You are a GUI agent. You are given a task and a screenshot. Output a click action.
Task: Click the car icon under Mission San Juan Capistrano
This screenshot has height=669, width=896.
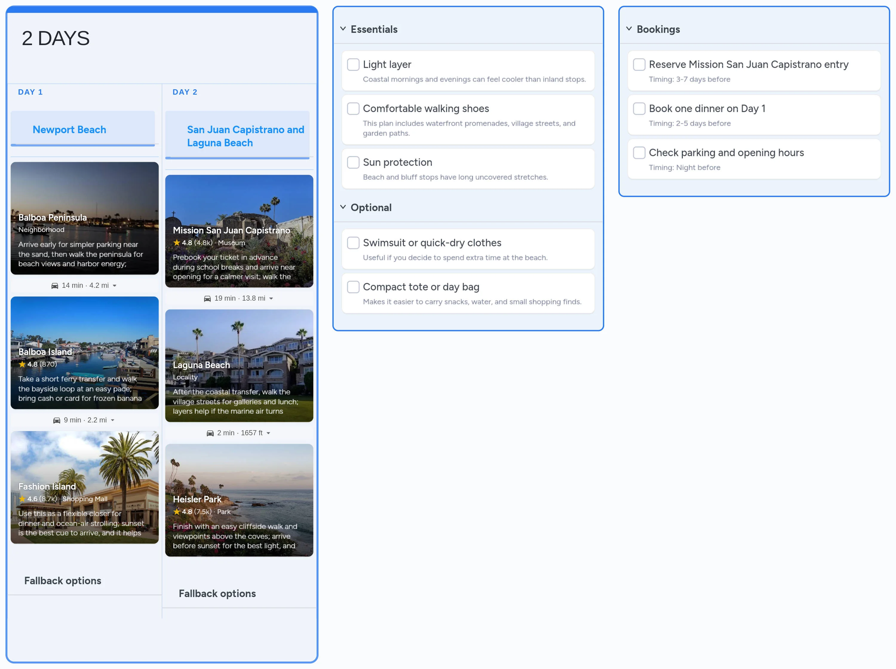pos(208,298)
